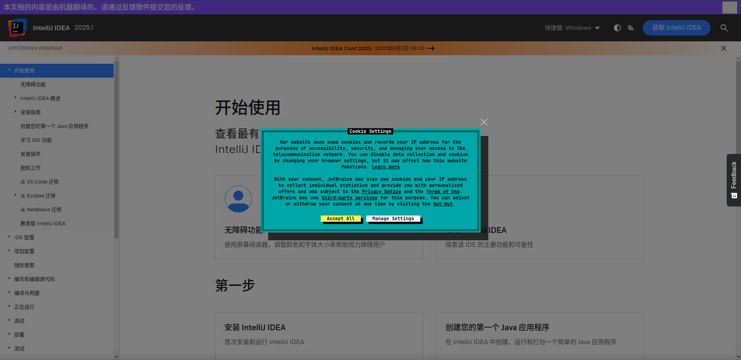Open the IntelliJ IDEA Conf 2025 webinar link

[x=373, y=48]
